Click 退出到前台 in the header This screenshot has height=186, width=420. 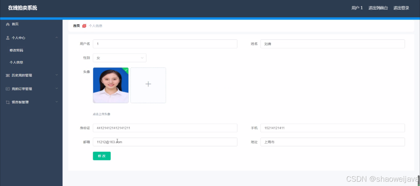[x=378, y=8]
